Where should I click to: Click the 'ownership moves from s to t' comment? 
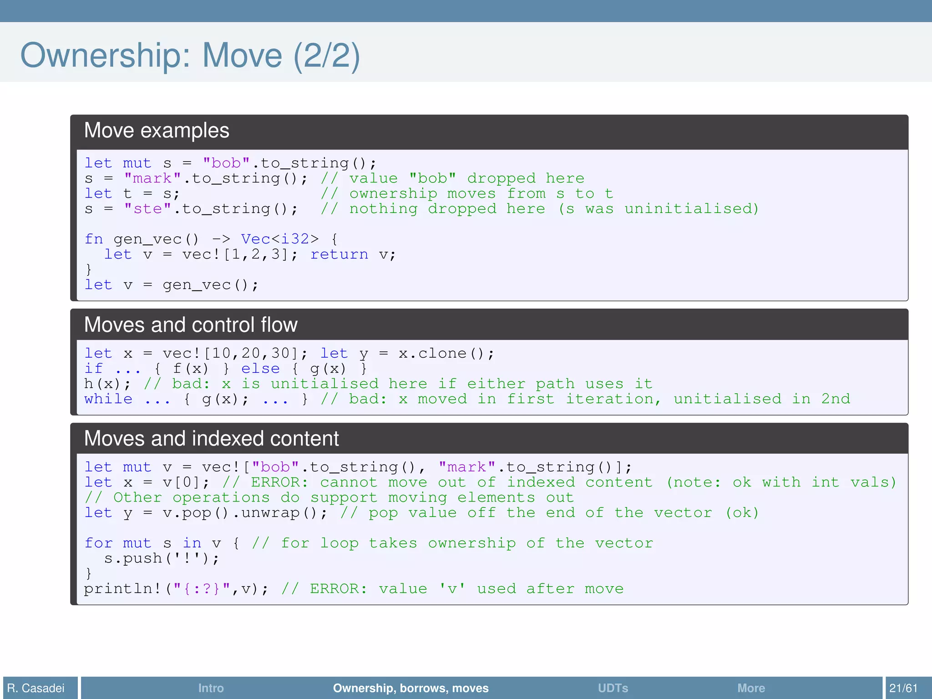point(467,193)
